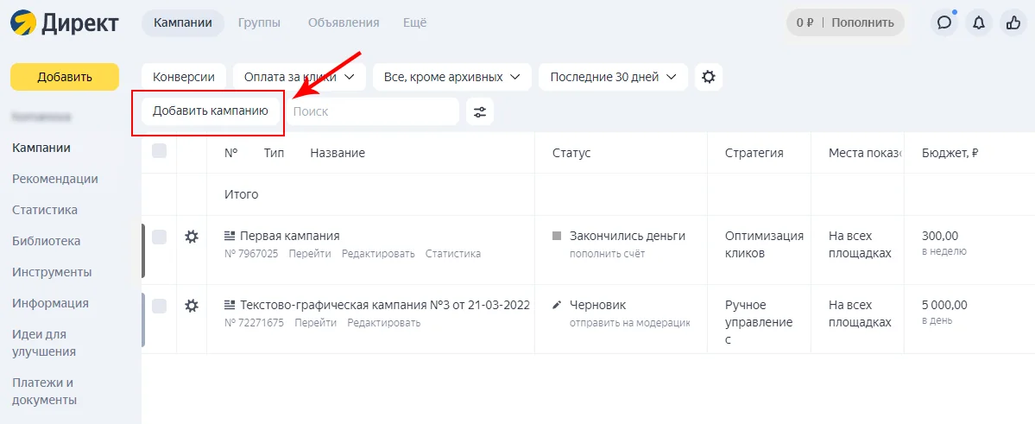This screenshot has height=424, width=1035.
Task: Open gear menu for Первая кампания
Action: pyautogui.click(x=192, y=237)
